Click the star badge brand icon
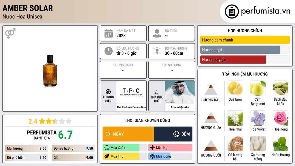 point(108,92)
